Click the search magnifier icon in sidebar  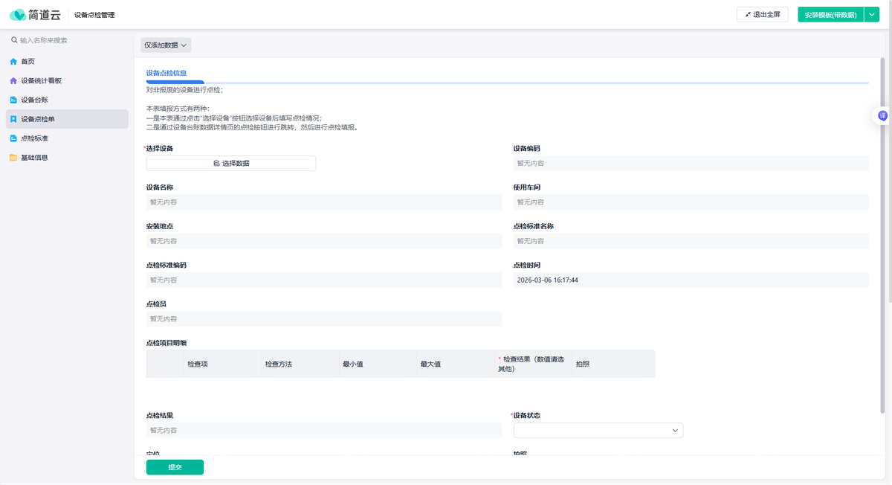point(14,40)
